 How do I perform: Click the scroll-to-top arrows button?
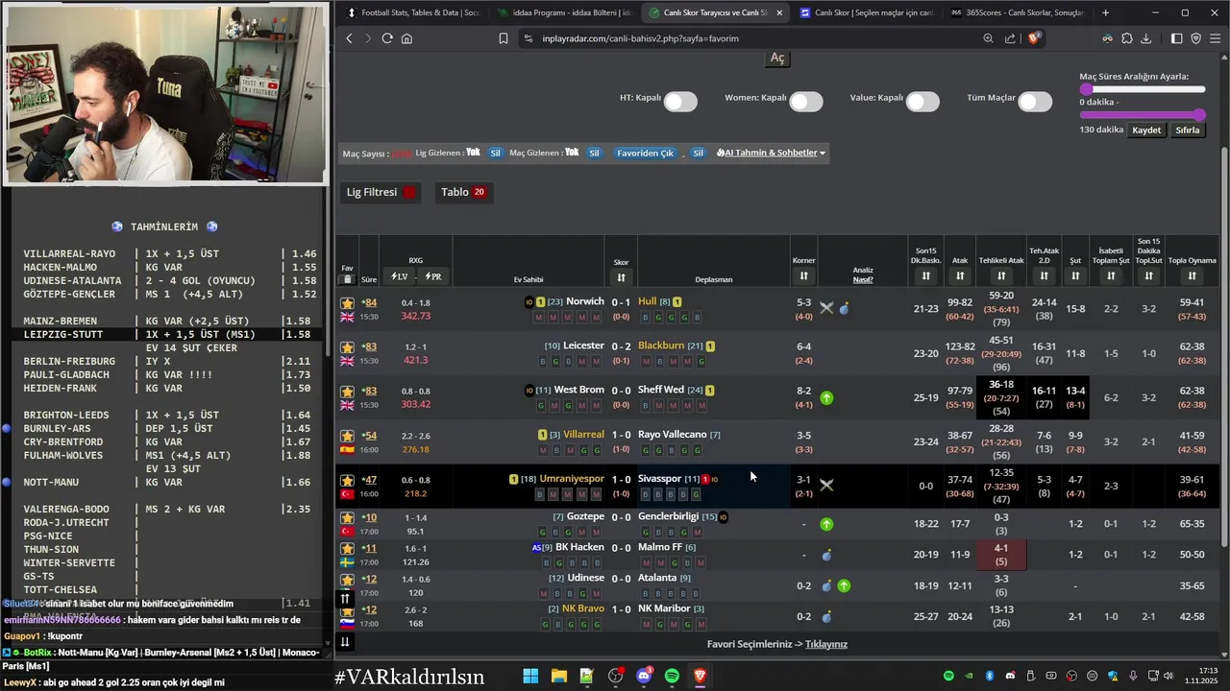(345, 598)
